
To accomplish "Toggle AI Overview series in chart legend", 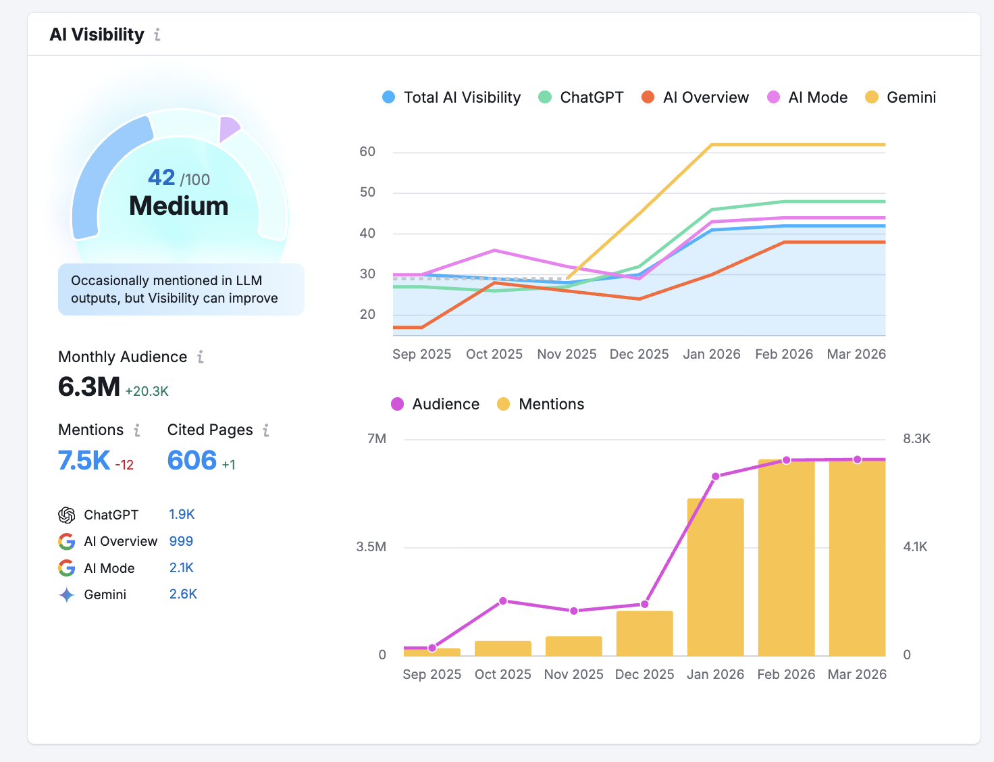I will [695, 97].
